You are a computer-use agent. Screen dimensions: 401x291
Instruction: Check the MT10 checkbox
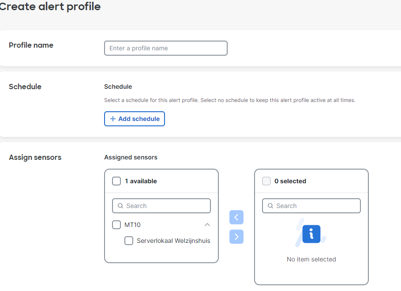pos(116,225)
